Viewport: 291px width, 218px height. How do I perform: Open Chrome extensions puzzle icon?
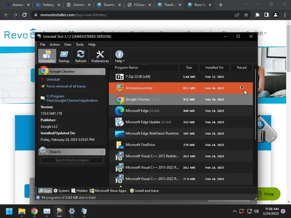tap(257, 15)
